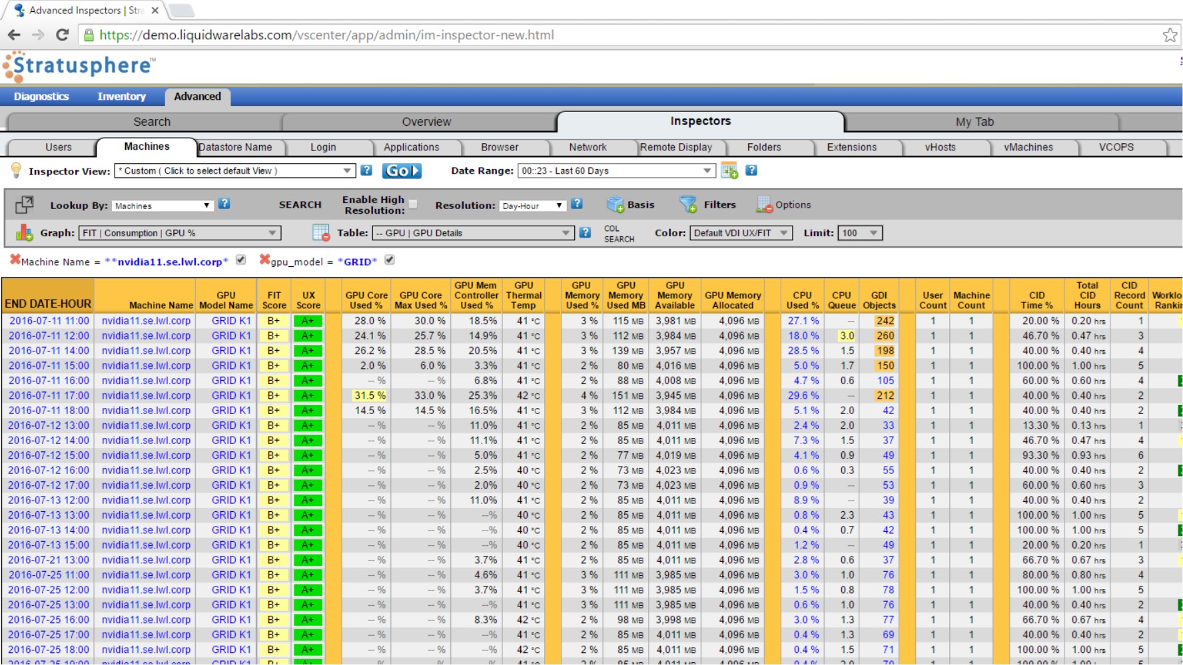Click the Go button
Viewport: 1183px width, 665px height.
click(402, 171)
